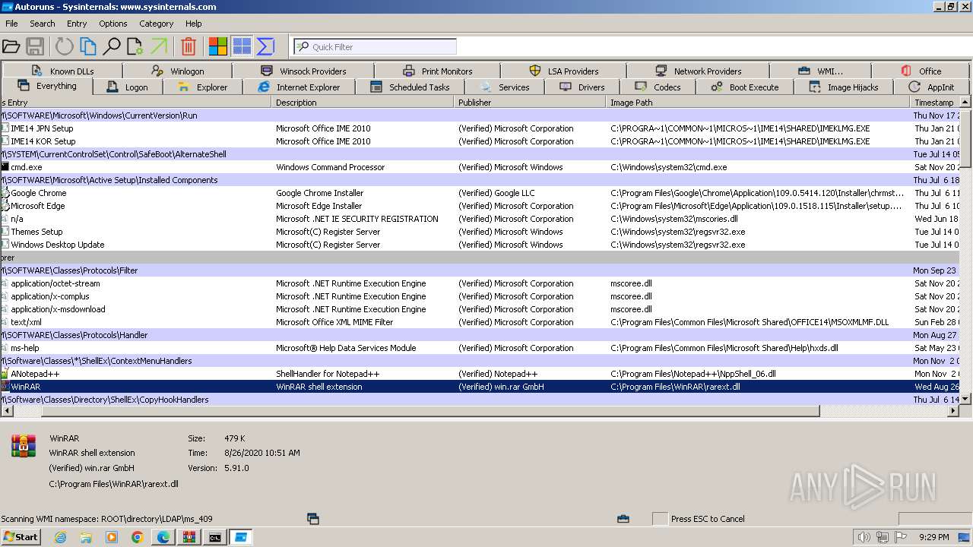
Task: Sort by the Publisher column header
Action: [531, 102]
